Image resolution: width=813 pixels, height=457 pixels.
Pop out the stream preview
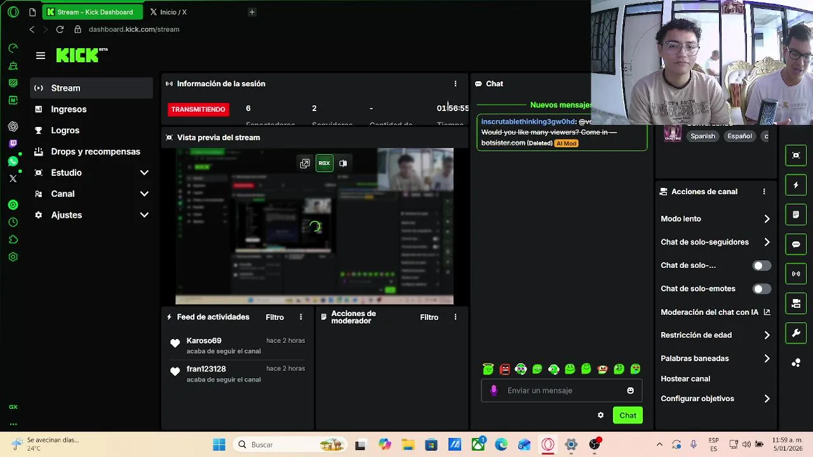coord(305,163)
